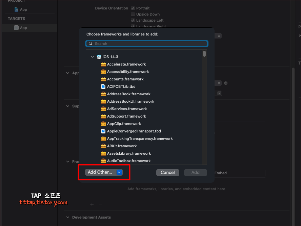Select AudioToolbox.framework row
301x226 pixels.
coord(144,161)
